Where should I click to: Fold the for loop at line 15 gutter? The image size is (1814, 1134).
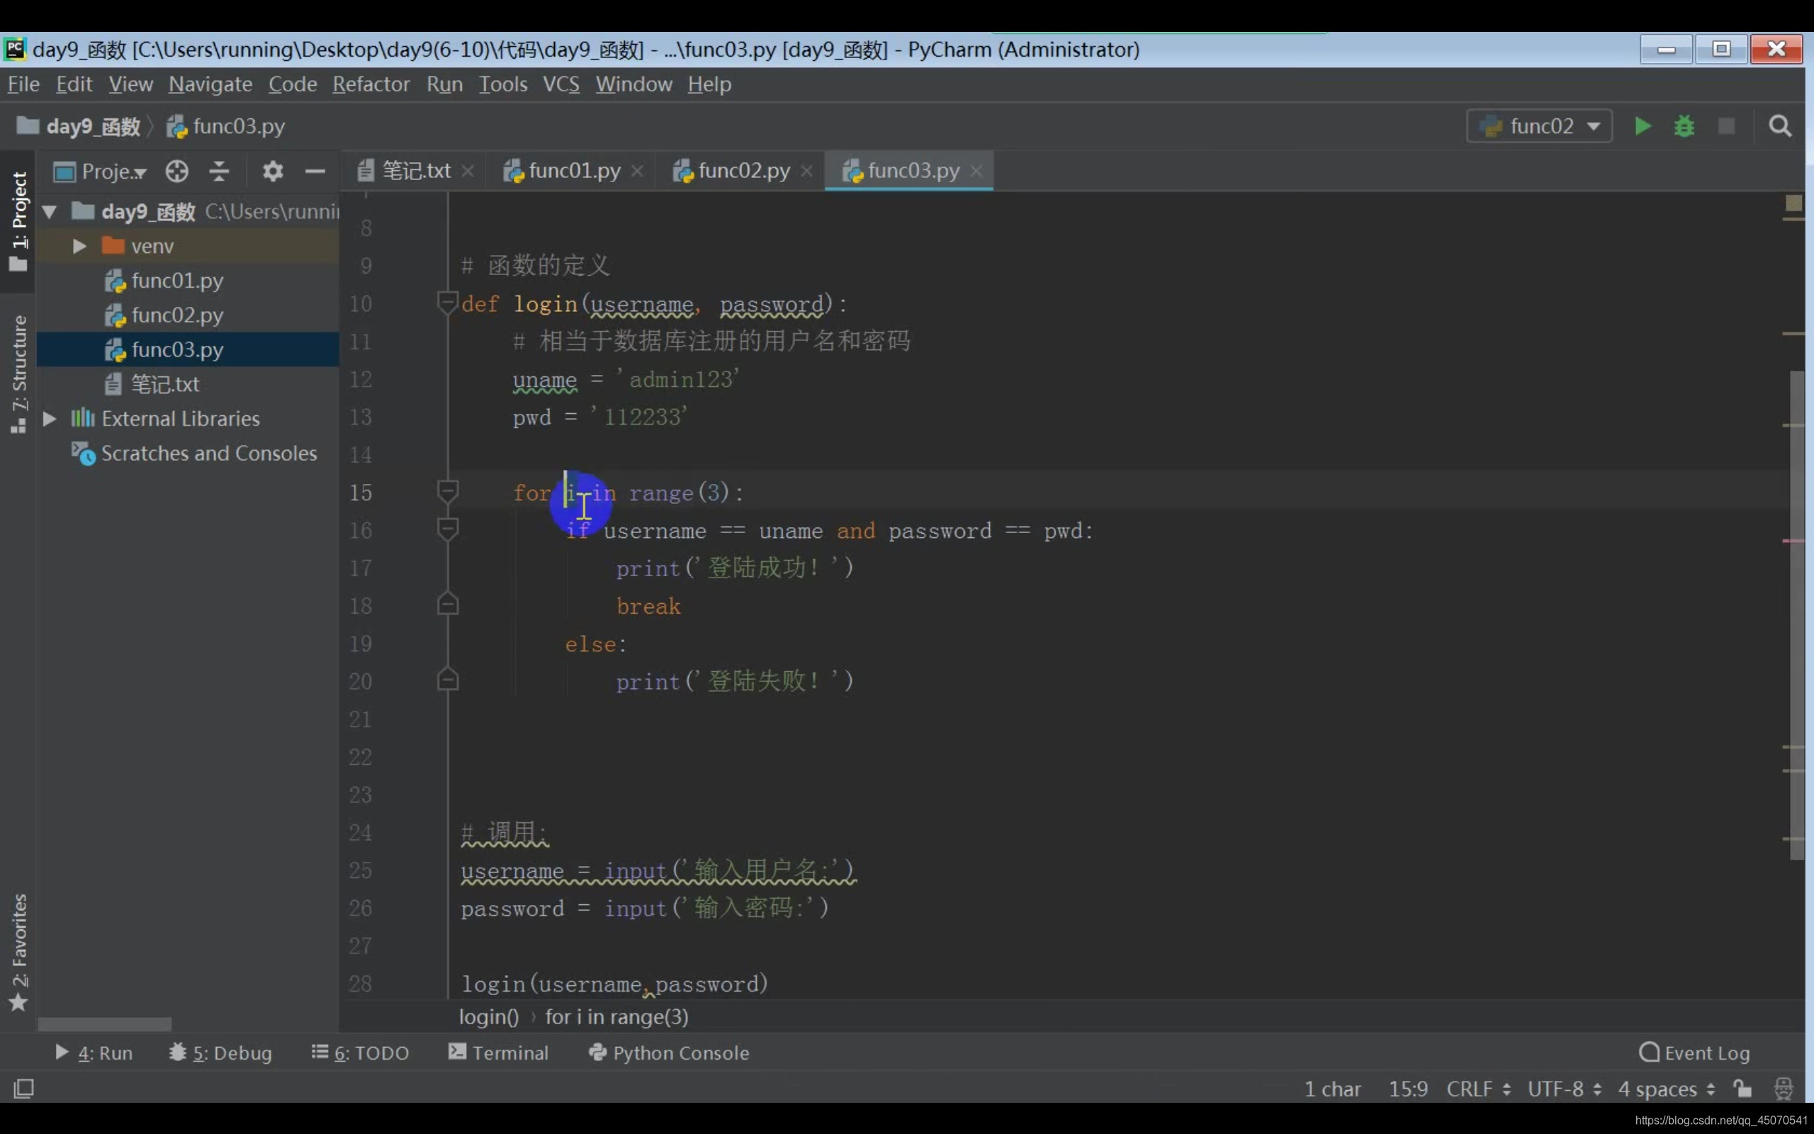point(448,492)
